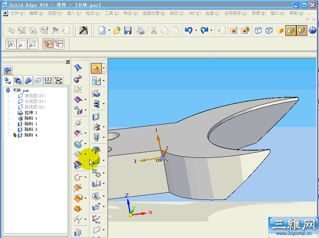Toggle the shaded with visible edges view

291,30
